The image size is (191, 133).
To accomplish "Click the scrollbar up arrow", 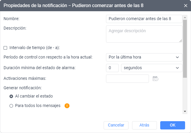I will [x=185, y=17].
